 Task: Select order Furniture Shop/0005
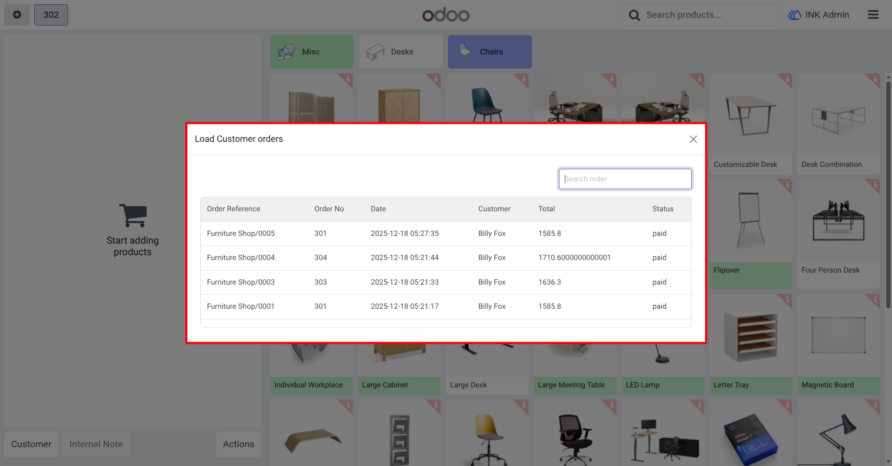(x=446, y=233)
